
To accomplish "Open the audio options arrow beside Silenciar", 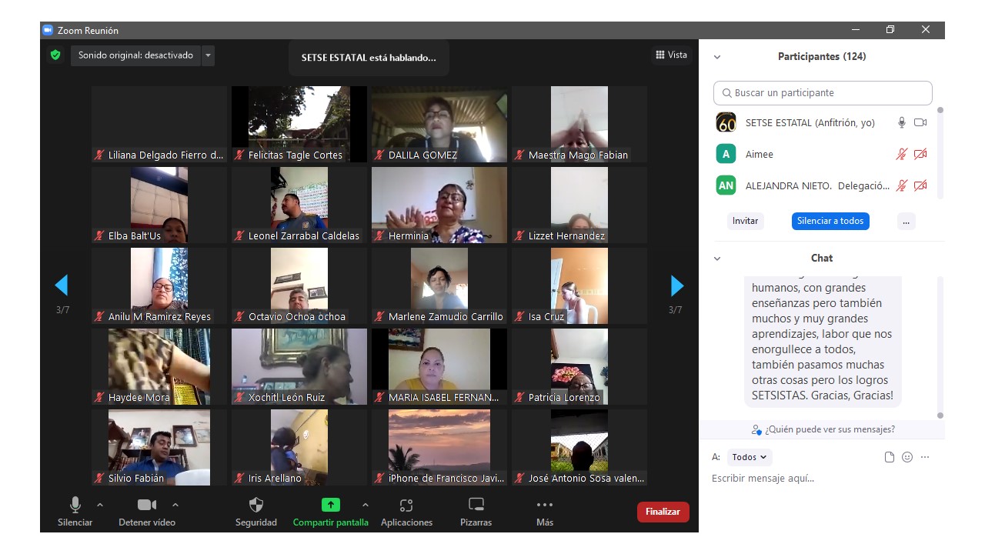I will [100, 505].
